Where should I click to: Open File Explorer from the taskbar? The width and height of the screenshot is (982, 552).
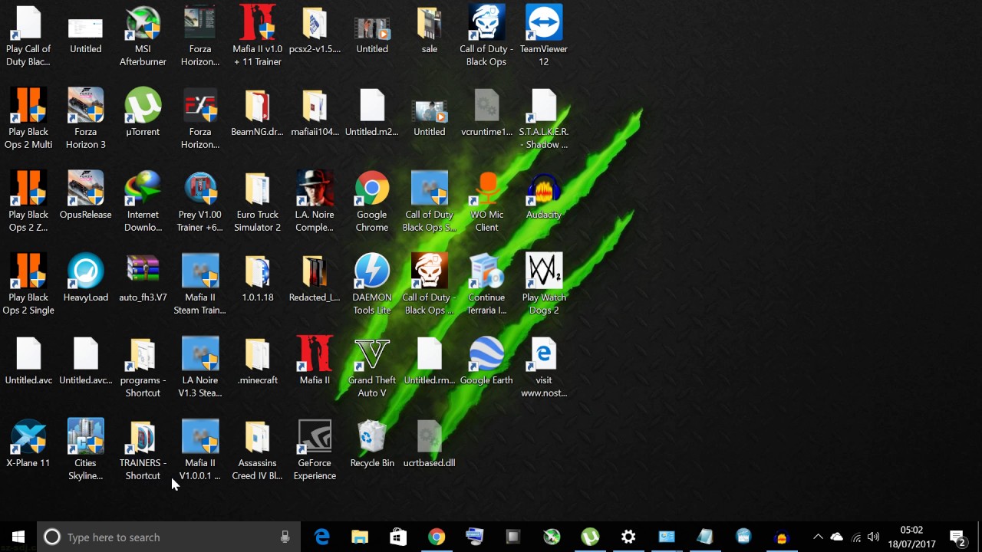(x=360, y=537)
